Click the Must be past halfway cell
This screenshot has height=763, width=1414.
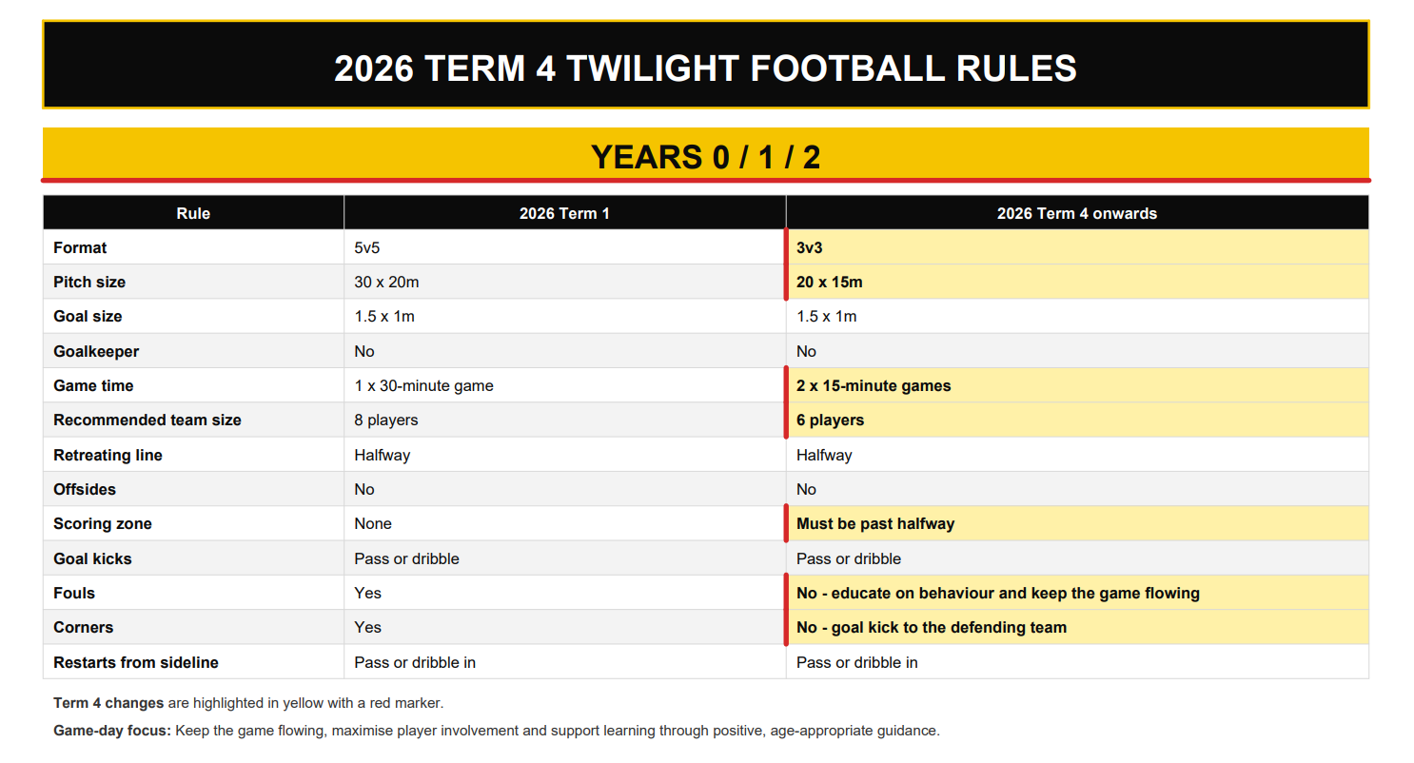pyautogui.click(x=1077, y=523)
